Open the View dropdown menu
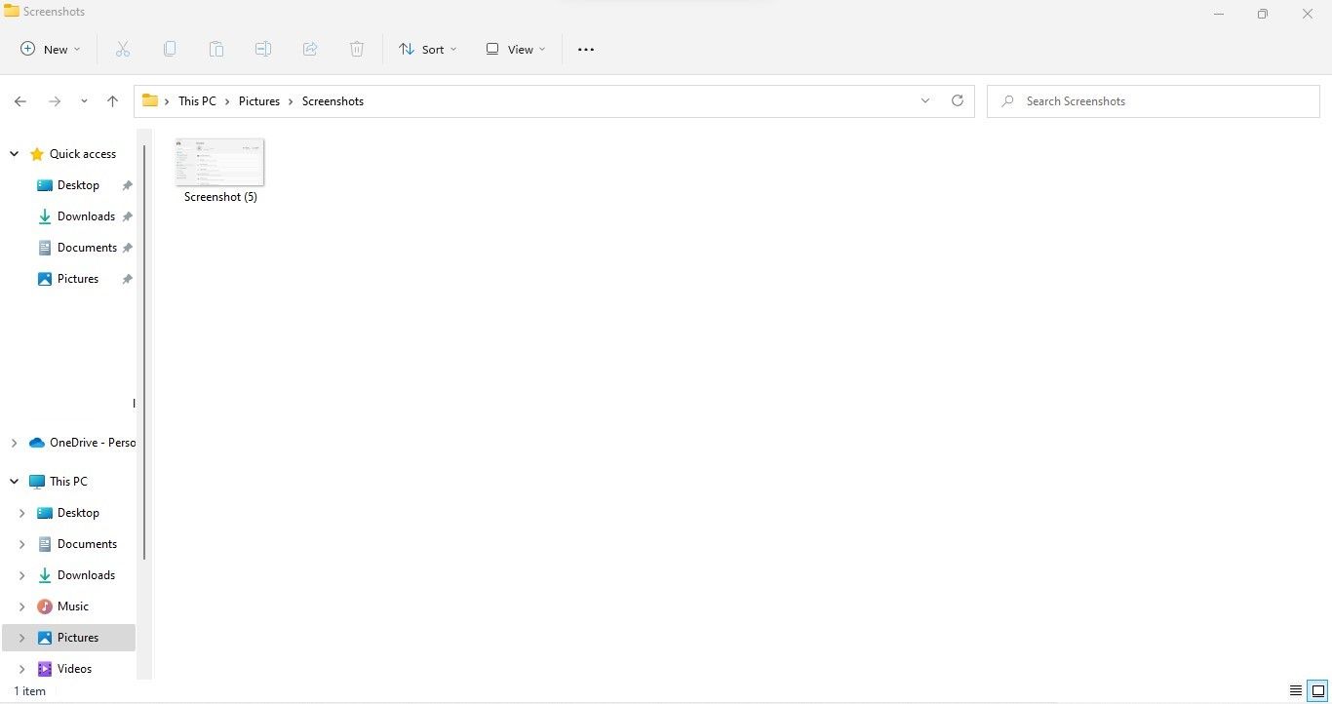The image size is (1332, 704). (516, 50)
